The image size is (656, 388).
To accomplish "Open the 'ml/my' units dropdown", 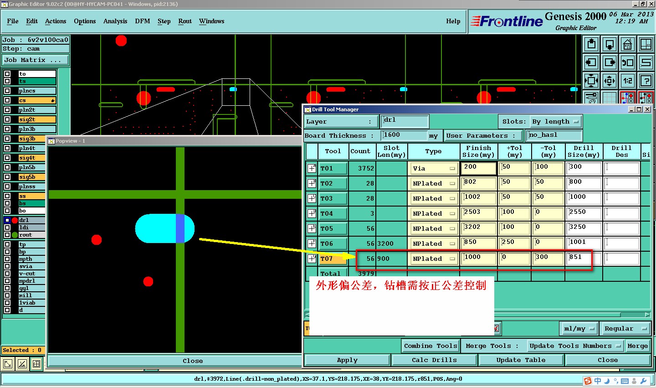I will coord(578,328).
